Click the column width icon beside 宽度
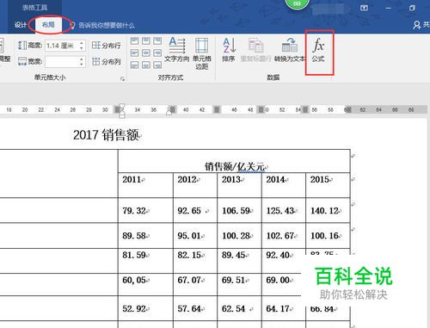The width and height of the screenshot is (430, 328). tap(22, 61)
